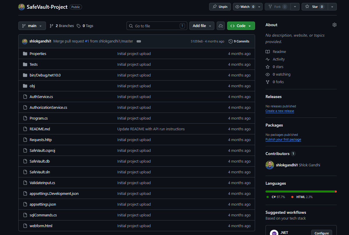Image resolution: width=349 pixels, height=235 pixels.
Task: Click the obj folder icon
Action: 25,86
